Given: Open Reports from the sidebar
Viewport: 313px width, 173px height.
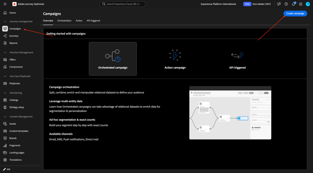Looking at the screenshot, I should pyautogui.click(x=13, y=43).
